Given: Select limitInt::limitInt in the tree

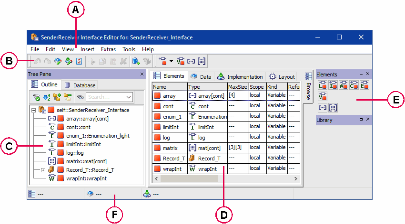Looking at the screenshot, I should tap(83, 144).
